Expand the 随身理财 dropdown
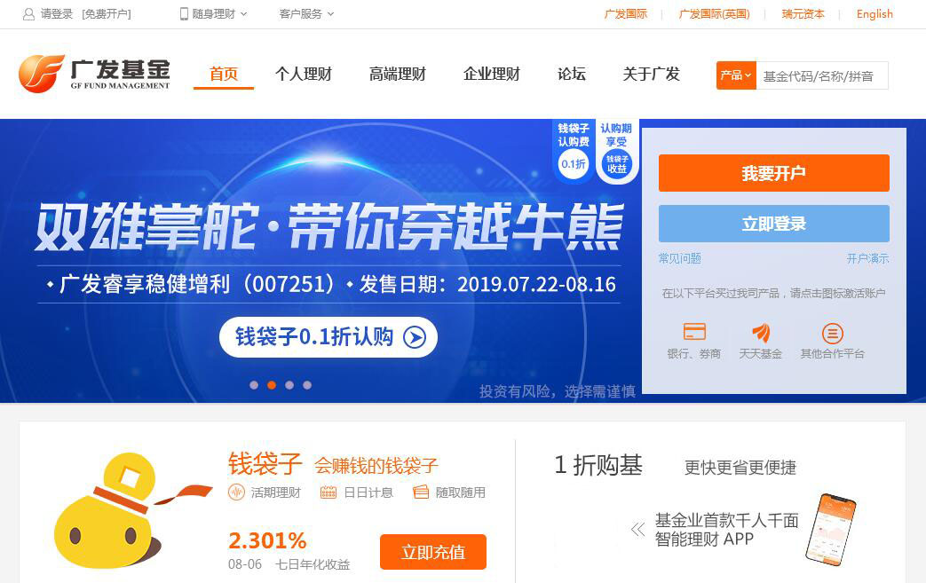The width and height of the screenshot is (926, 583). click(x=213, y=14)
